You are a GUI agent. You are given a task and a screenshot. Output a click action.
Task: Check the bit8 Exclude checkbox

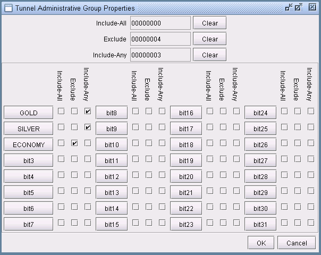(x=149, y=111)
